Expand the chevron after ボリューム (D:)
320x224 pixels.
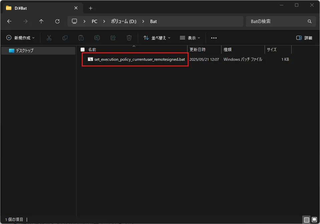tap(143, 21)
